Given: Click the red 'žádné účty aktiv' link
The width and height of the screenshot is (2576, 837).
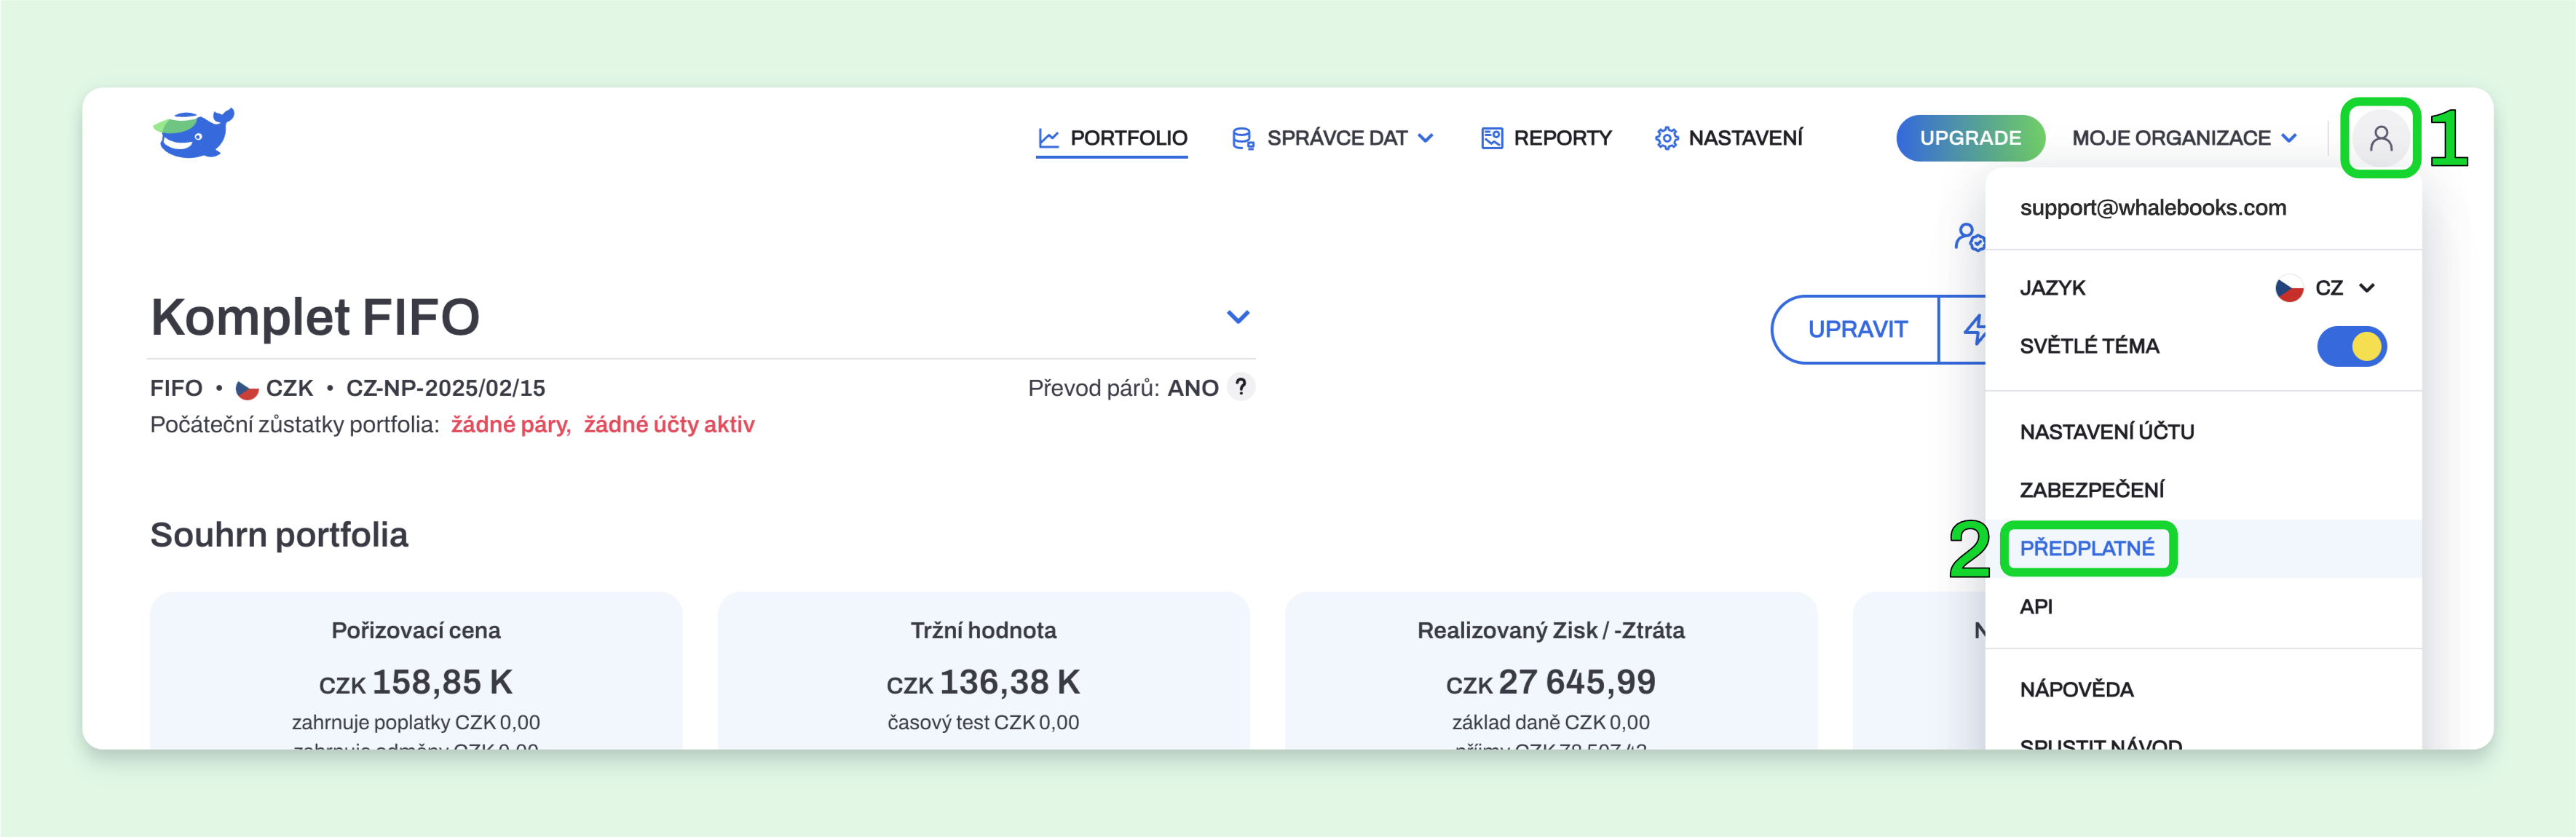Looking at the screenshot, I should (x=669, y=425).
